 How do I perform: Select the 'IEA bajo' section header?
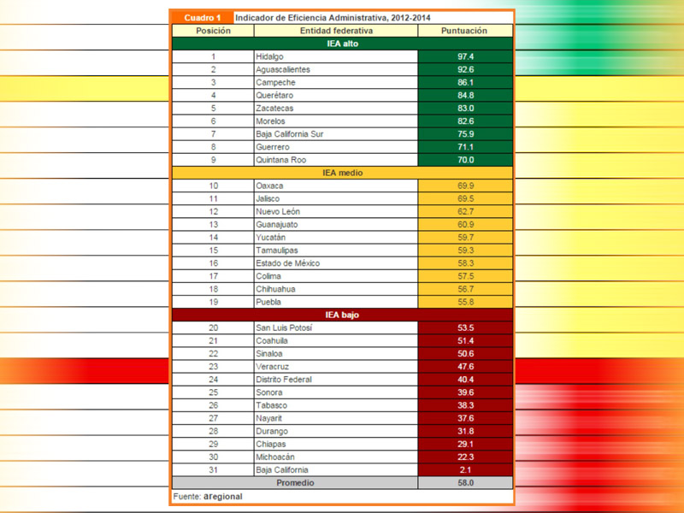(x=343, y=315)
